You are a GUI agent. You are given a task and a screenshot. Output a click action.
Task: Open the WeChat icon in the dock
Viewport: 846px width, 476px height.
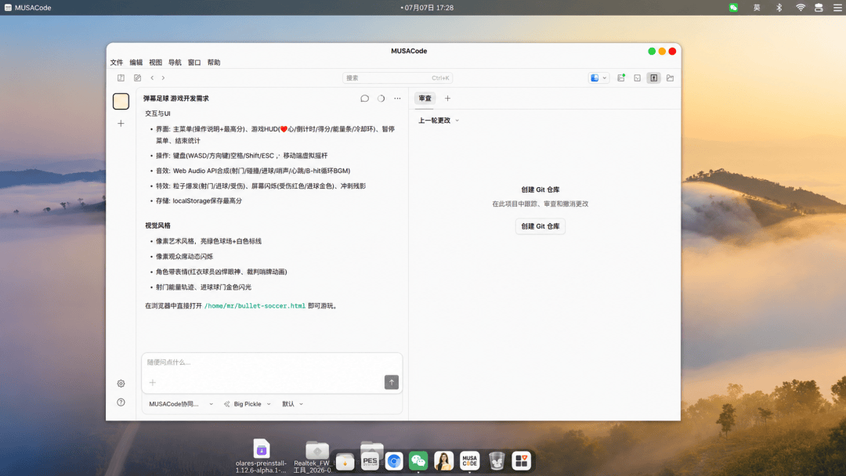[x=418, y=461]
